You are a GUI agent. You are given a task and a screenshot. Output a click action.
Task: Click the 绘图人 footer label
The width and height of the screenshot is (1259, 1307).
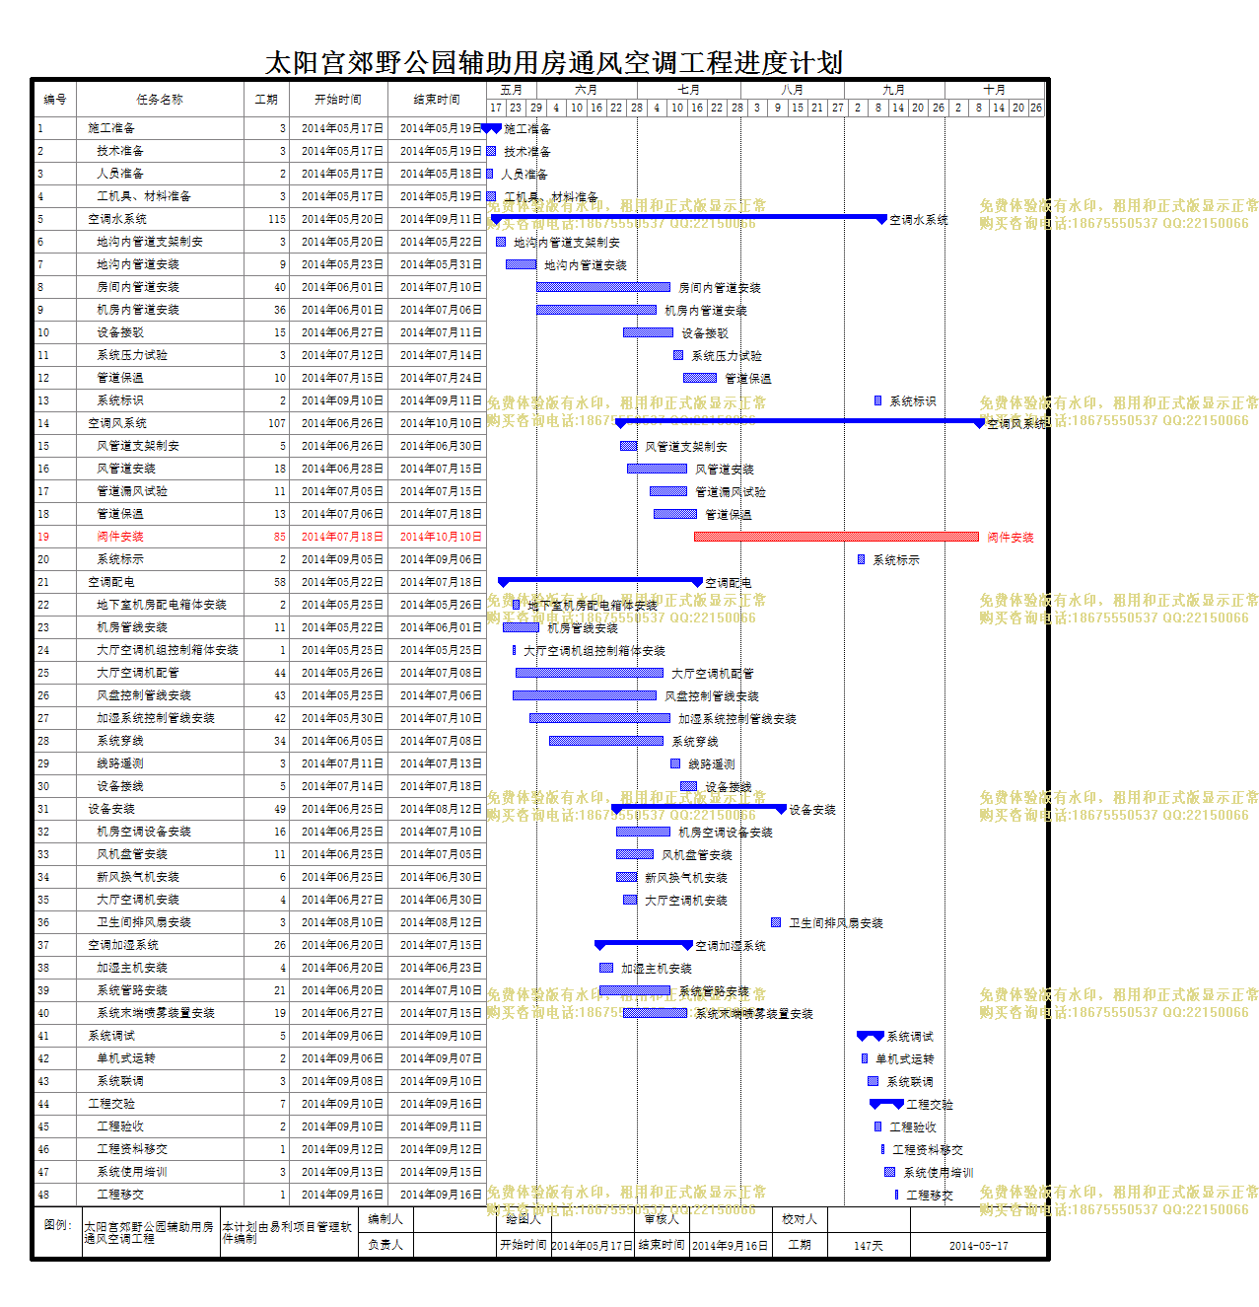coord(524,1219)
